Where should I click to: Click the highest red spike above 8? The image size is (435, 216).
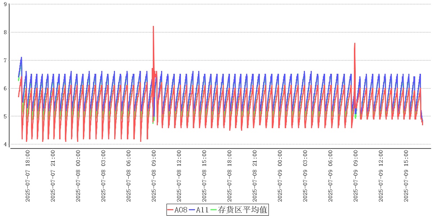click(153, 27)
